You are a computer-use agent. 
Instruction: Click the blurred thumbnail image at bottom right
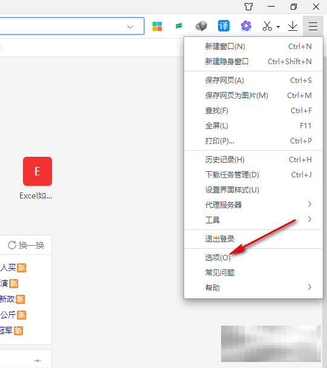(271, 344)
